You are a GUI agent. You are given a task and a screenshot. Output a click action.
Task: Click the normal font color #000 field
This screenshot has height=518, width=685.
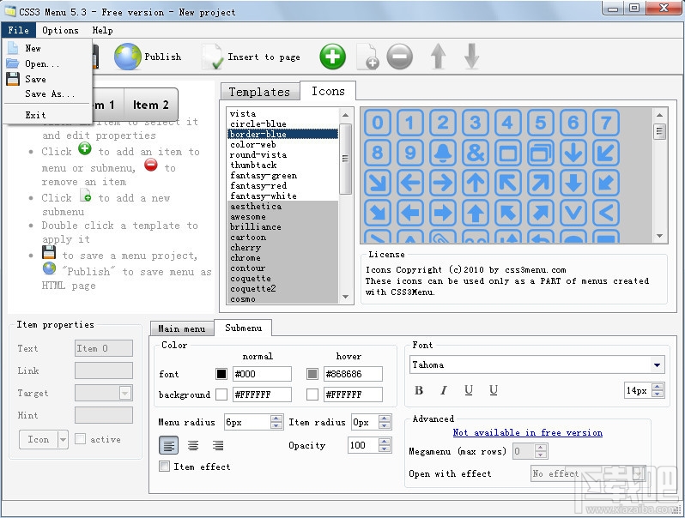point(262,374)
